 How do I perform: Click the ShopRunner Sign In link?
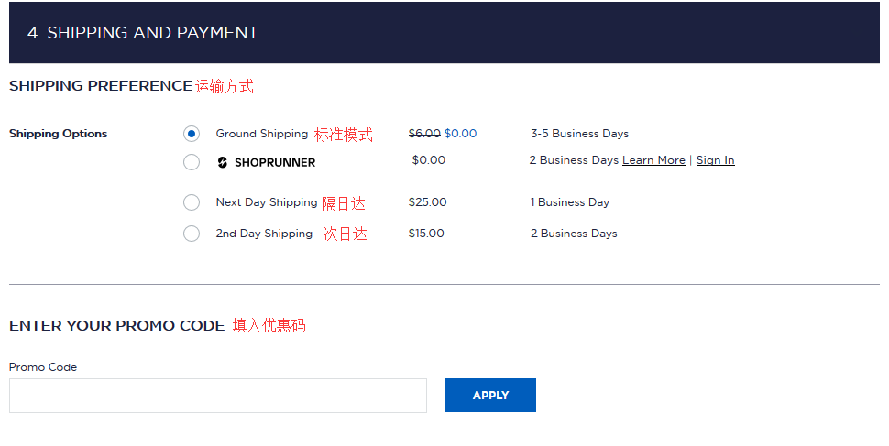click(715, 160)
